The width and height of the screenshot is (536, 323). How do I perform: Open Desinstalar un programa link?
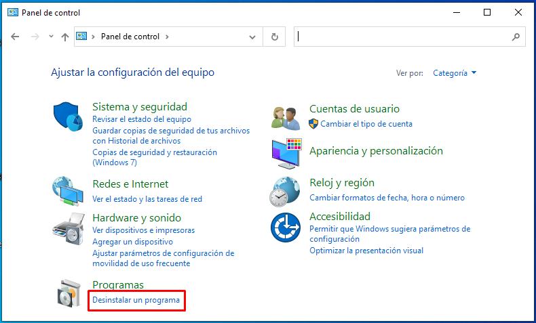[x=136, y=300]
